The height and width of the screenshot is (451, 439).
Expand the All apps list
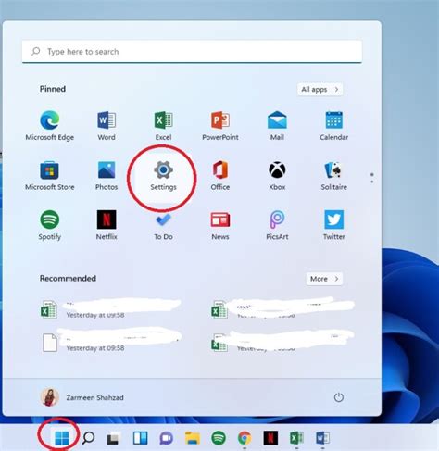[320, 90]
